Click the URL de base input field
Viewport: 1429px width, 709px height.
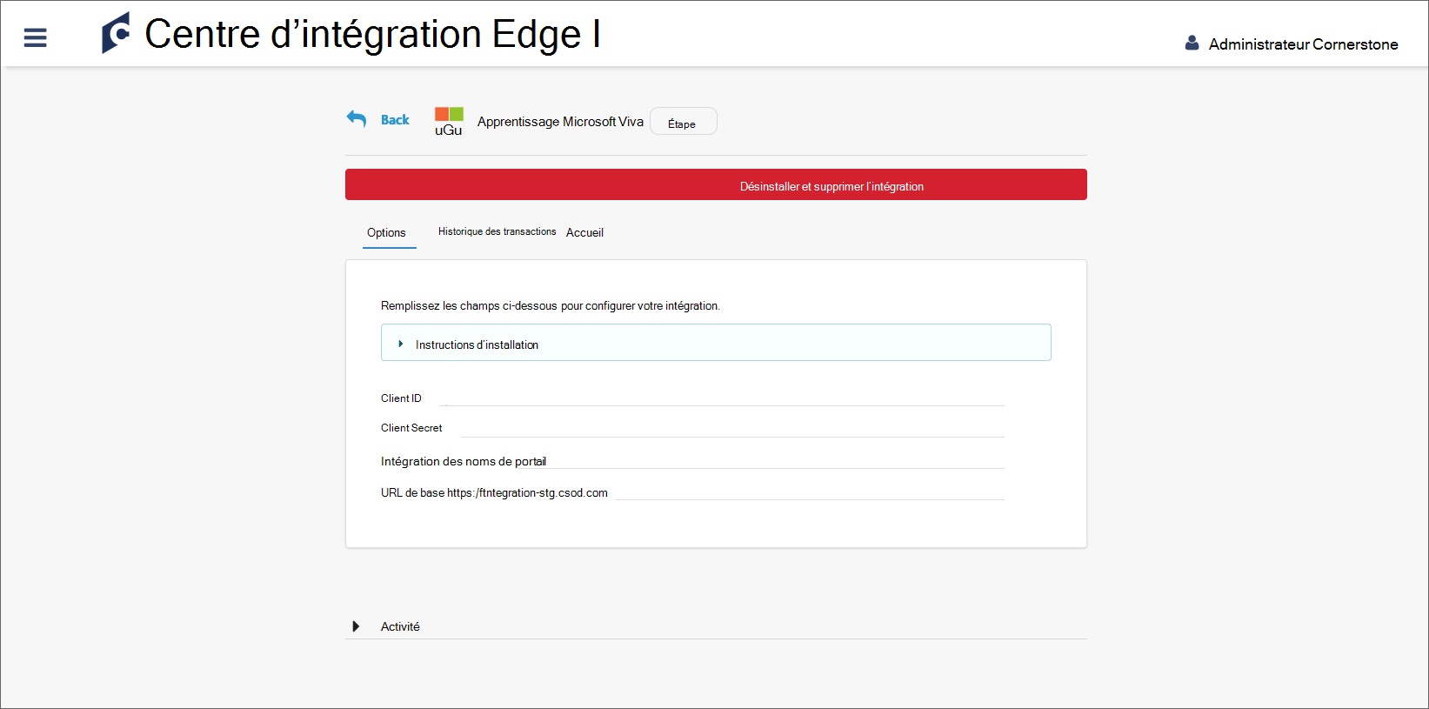point(810,492)
